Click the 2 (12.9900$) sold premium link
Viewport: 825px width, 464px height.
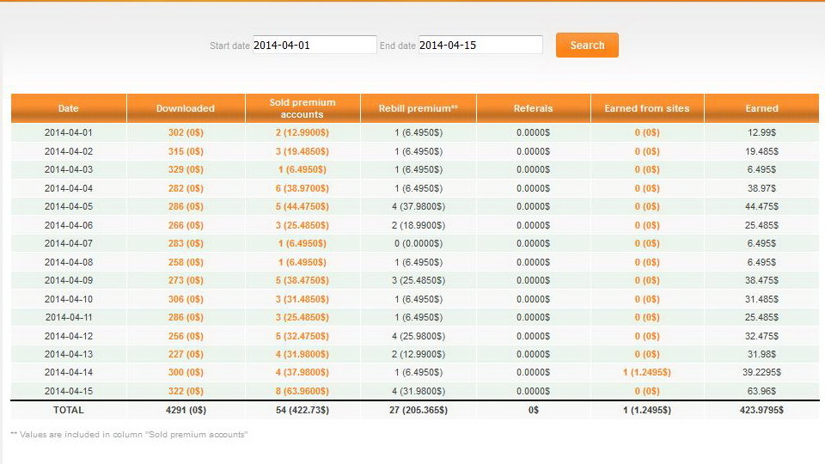point(302,133)
